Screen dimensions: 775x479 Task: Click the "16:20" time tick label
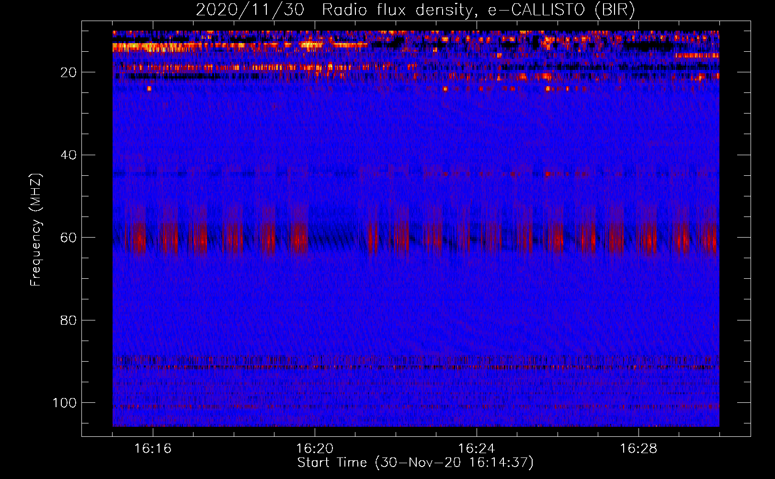[x=315, y=449]
